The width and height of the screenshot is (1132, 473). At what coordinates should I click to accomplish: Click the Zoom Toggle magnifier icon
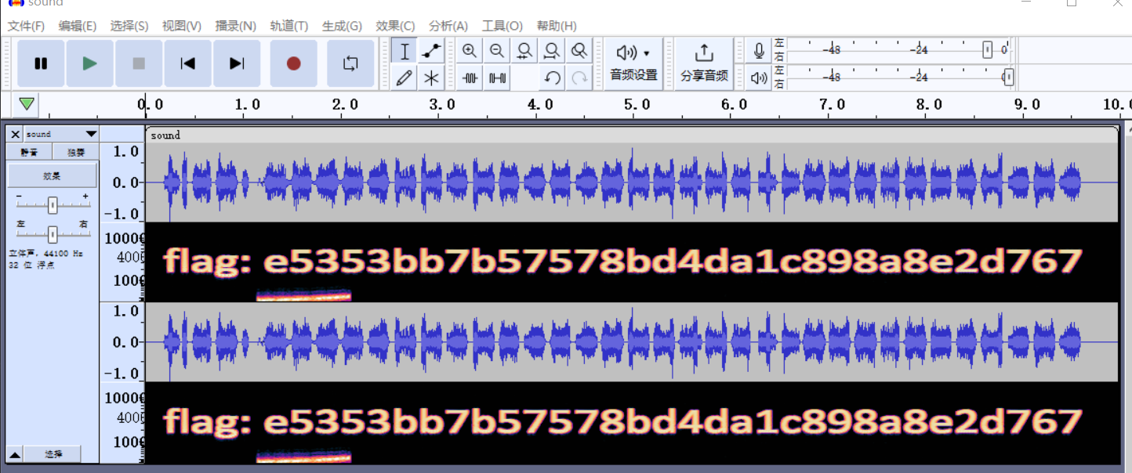pyautogui.click(x=579, y=52)
